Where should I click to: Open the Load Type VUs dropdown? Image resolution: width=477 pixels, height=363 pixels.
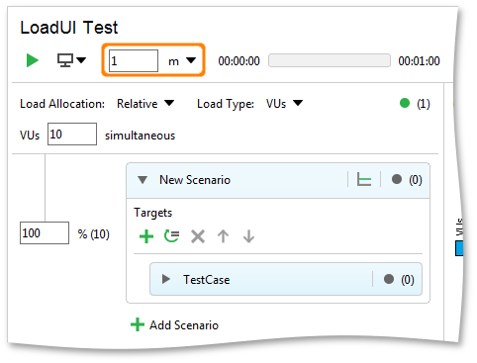[284, 104]
